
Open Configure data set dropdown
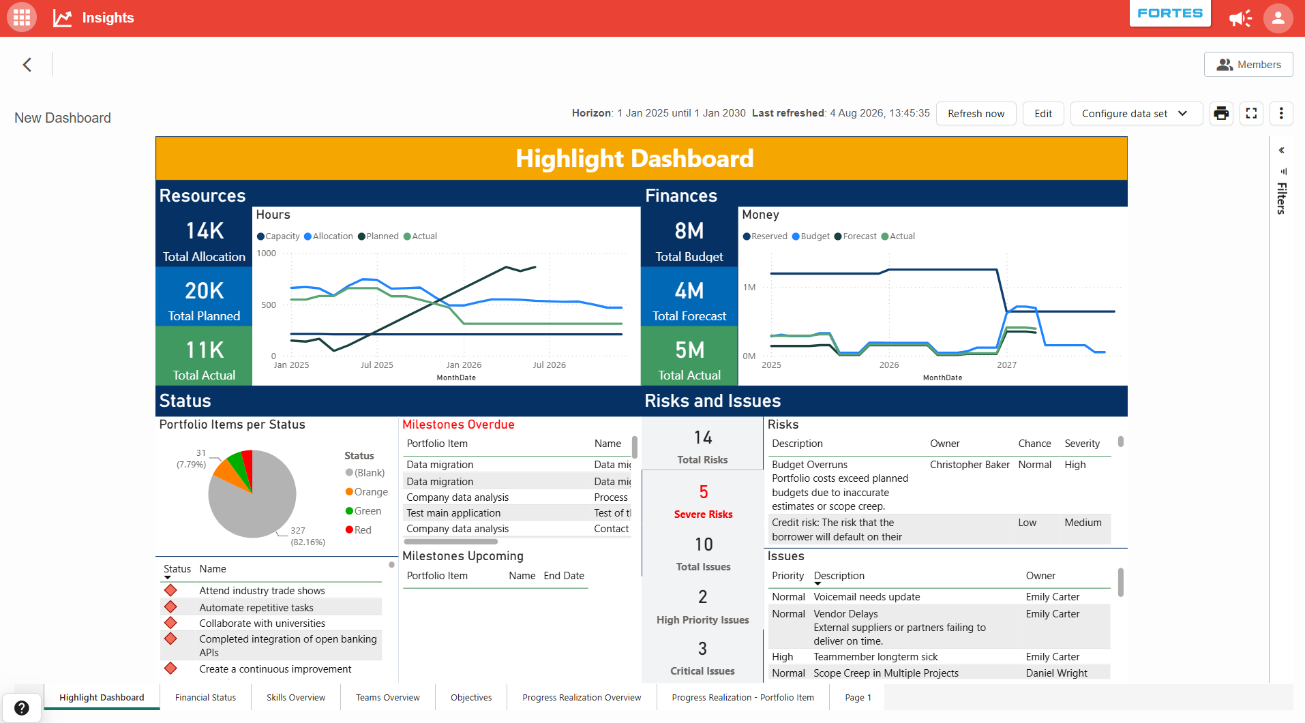pos(1136,113)
